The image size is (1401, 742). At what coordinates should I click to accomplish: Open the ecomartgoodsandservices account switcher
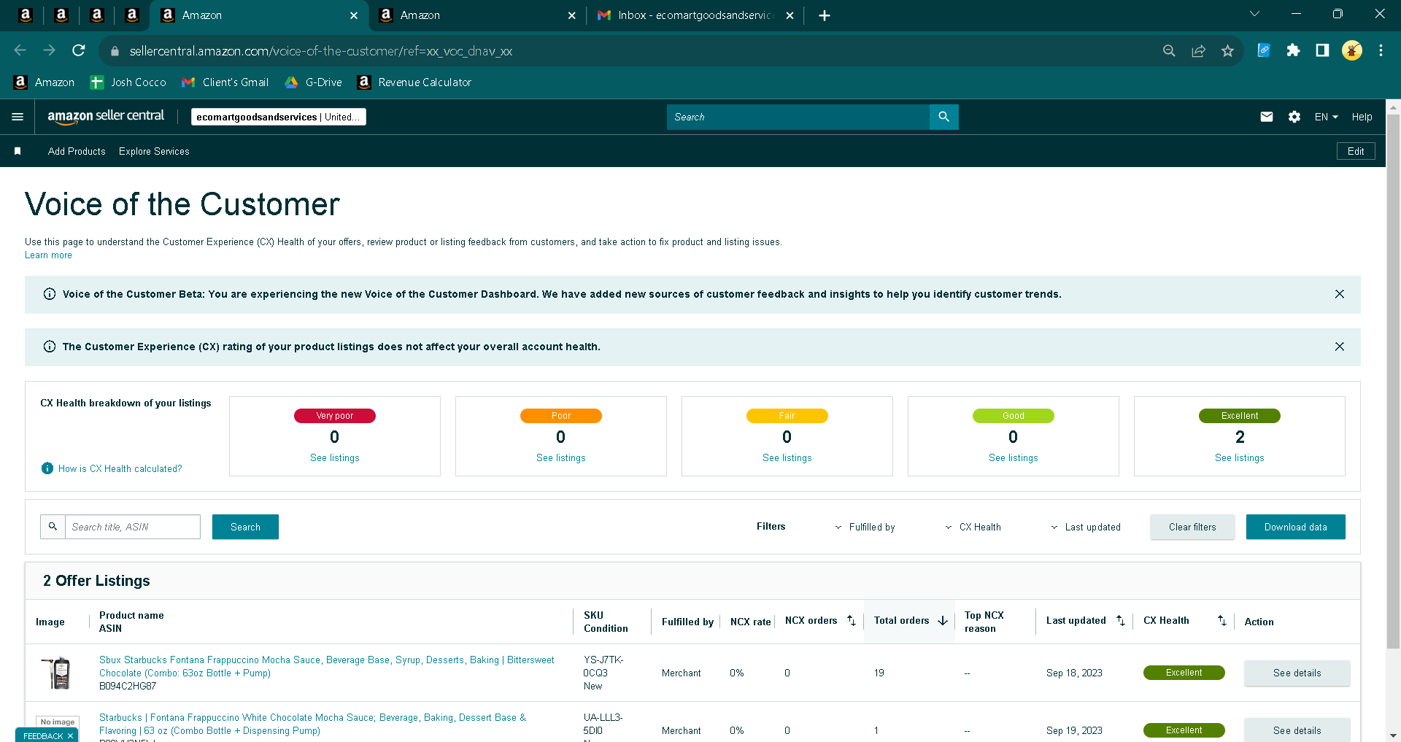pyautogui.click(x=279, y=117)
